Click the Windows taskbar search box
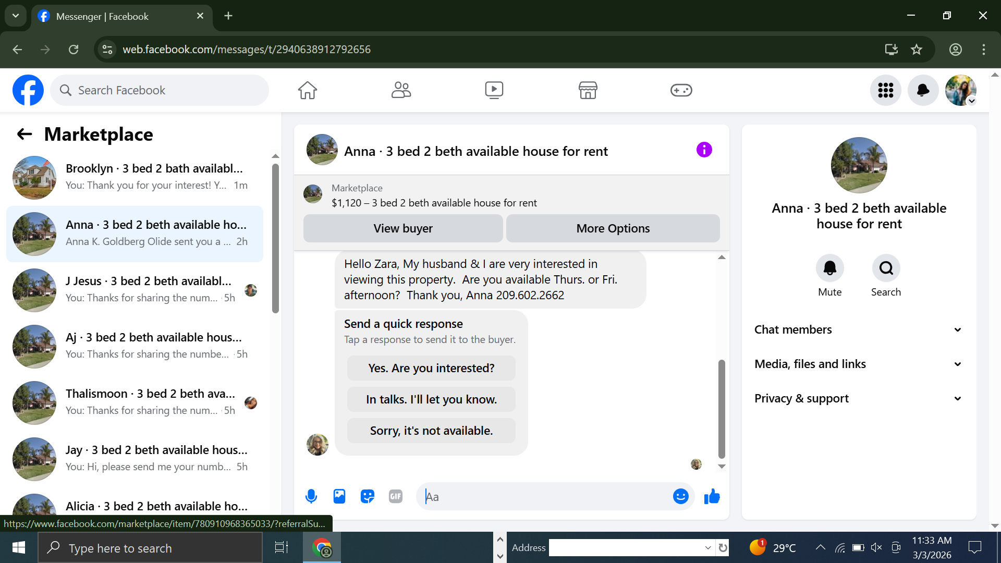The image size is (1001, 563). tap(150, 547)
